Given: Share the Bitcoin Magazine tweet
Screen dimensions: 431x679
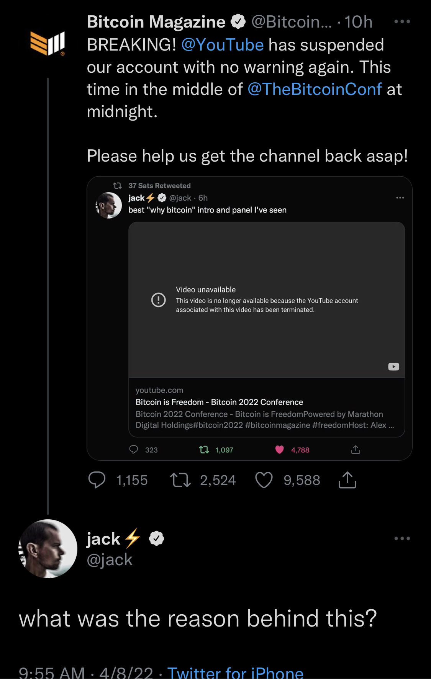Looking at the screenshot, I should click(347, 480).
